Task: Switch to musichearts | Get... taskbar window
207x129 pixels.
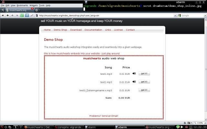Action: click(38, 127)
